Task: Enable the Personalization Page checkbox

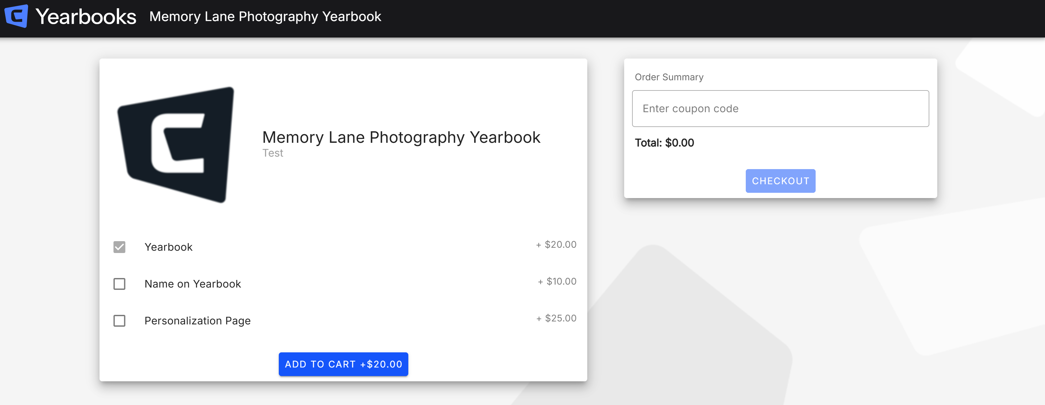Action: tap(119, 321)
